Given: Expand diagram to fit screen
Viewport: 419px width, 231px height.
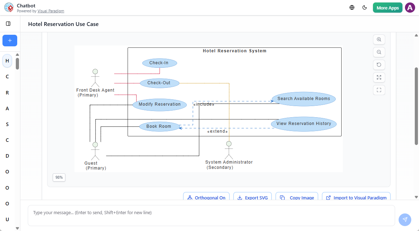Looking at the screenshot, I should tap(379, 77).
